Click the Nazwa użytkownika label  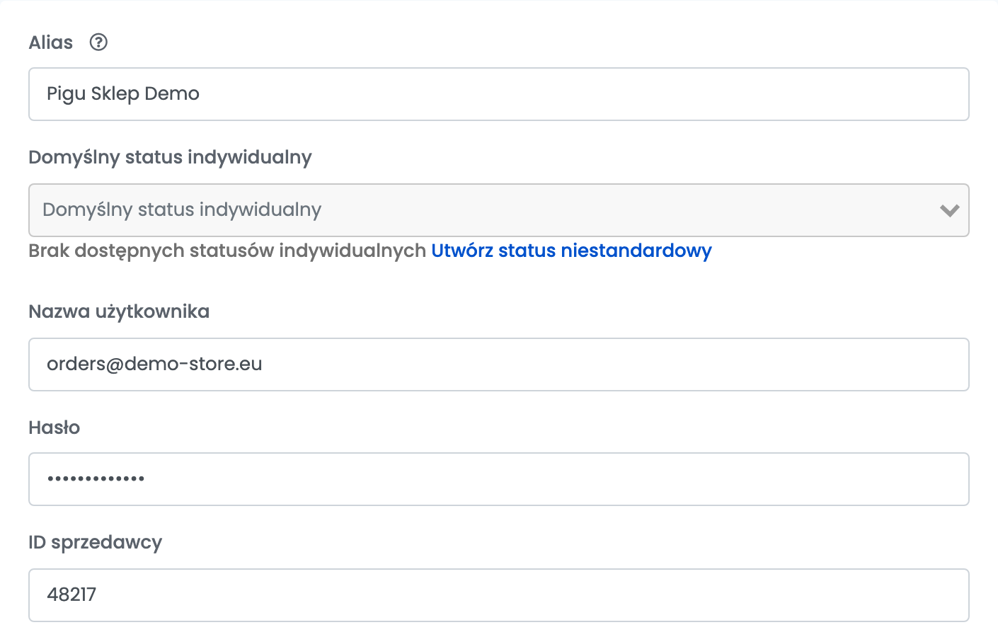(119, 312)
